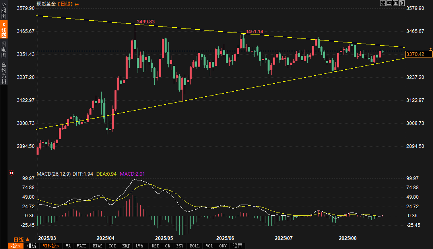This screenshot has height=249, width=433.
Task: Open the VIP指标 tab
Action: click(51, 246)
